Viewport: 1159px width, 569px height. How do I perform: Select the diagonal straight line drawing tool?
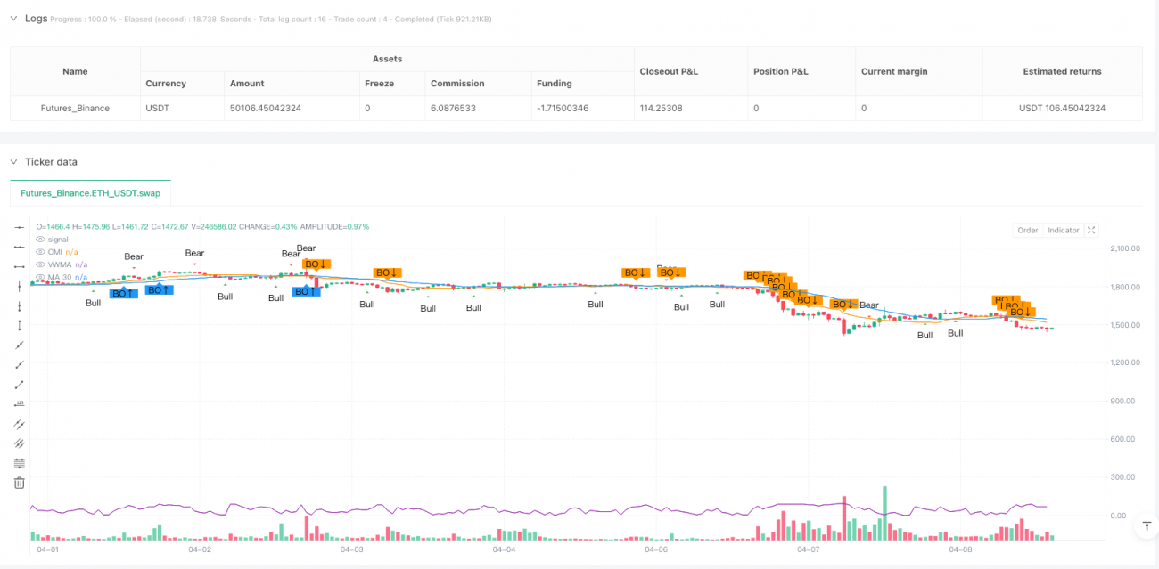(x=19, y=345)
